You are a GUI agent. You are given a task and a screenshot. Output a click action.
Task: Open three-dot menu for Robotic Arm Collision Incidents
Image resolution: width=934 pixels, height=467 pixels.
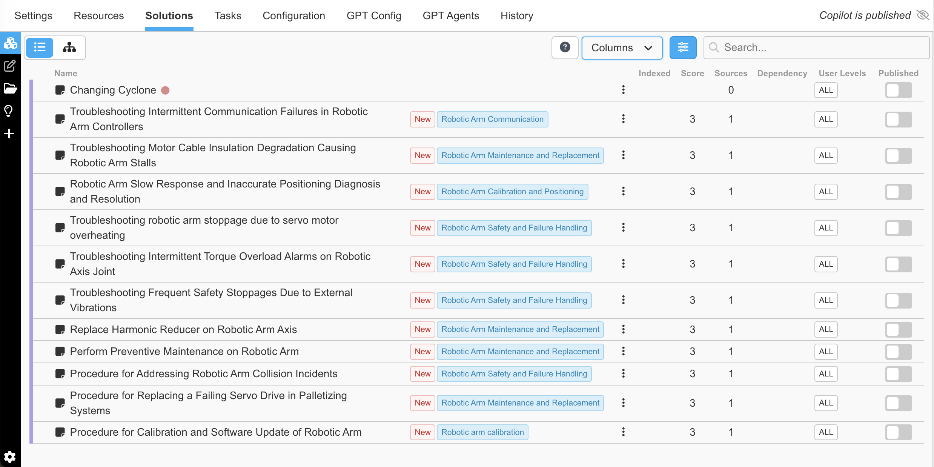pyautogui.click(x=623, y=373)
